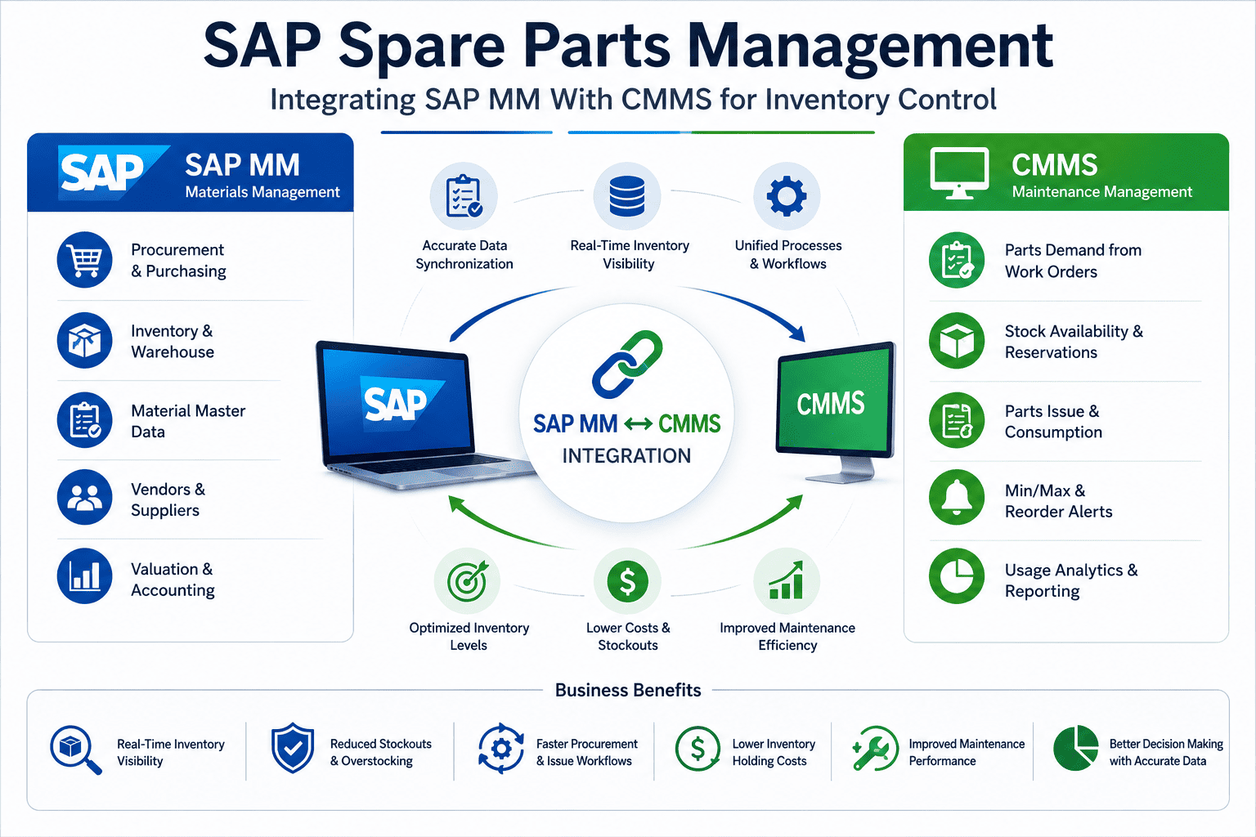Image resolution: width=1256 pixels, height=837 pixels.
Task: Select the Stock Availability & Reservations cube icon
Action: tap(957, 340)
